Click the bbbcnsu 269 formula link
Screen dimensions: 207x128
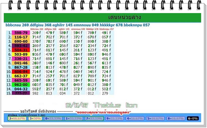[17, 25]
